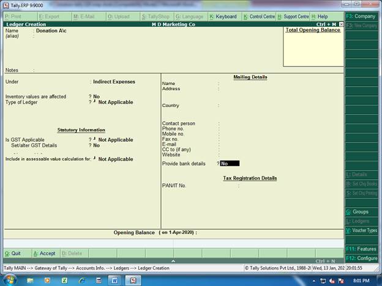This screenshot has height=286, width=382.
Task: Click the Windows Start button
Action: click(x=10, y=280)
